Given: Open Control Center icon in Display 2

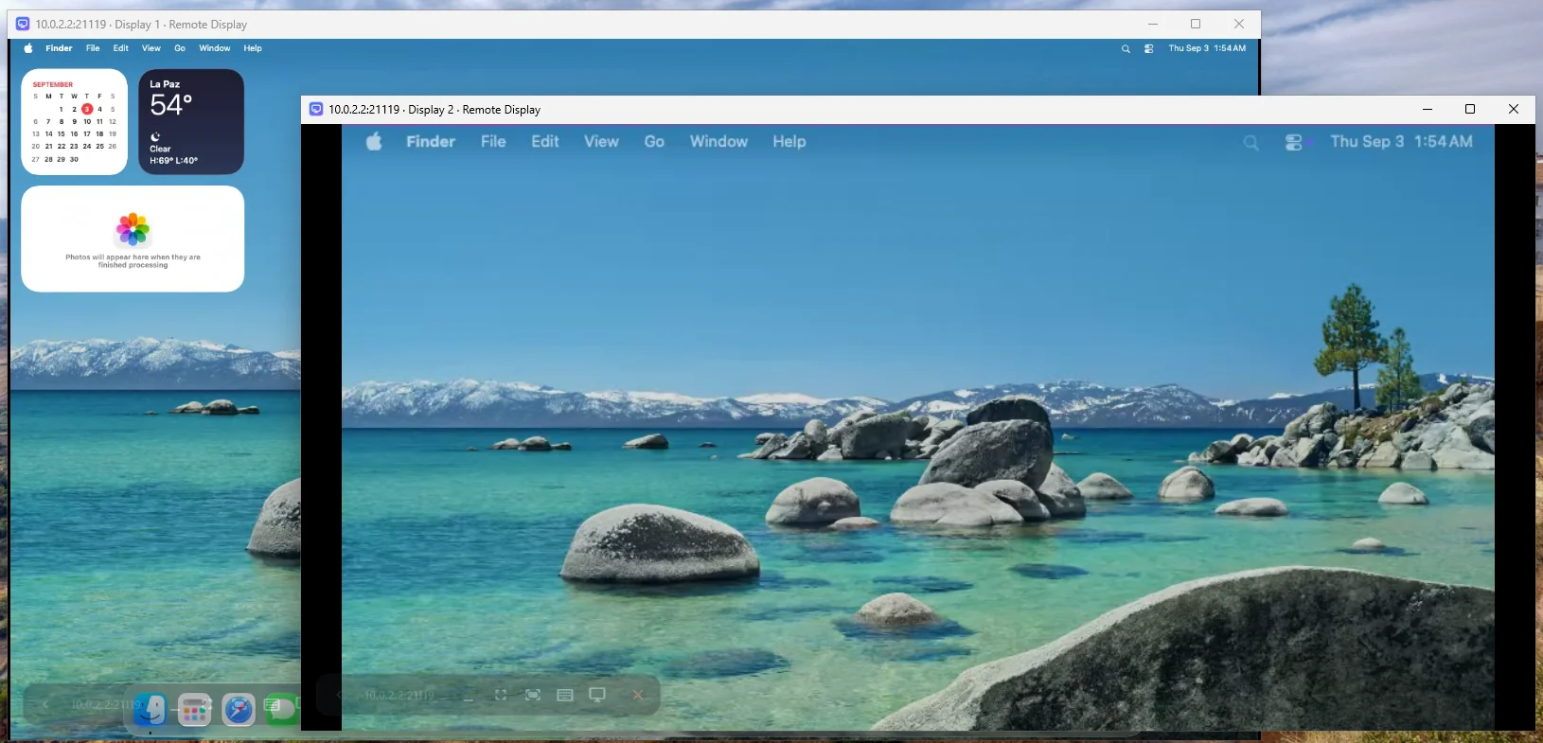Looking at the screenshot, I should coord(1294,143).
